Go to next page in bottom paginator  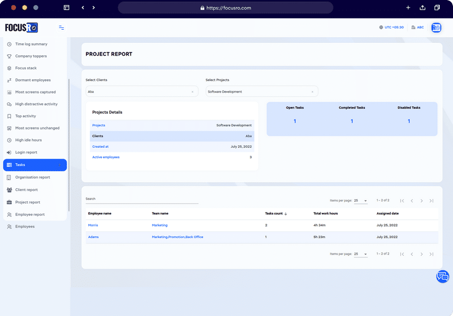pos(421,254)
